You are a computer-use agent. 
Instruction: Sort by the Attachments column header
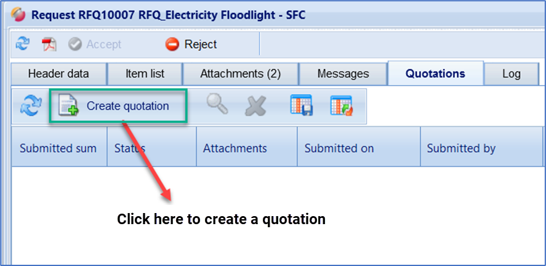click(x=235, y=148)
